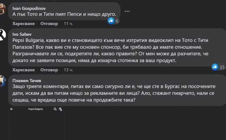Click the back arrow in the embedded screenshot
This screenshot has width=226, height=140.
click(12, 109)
